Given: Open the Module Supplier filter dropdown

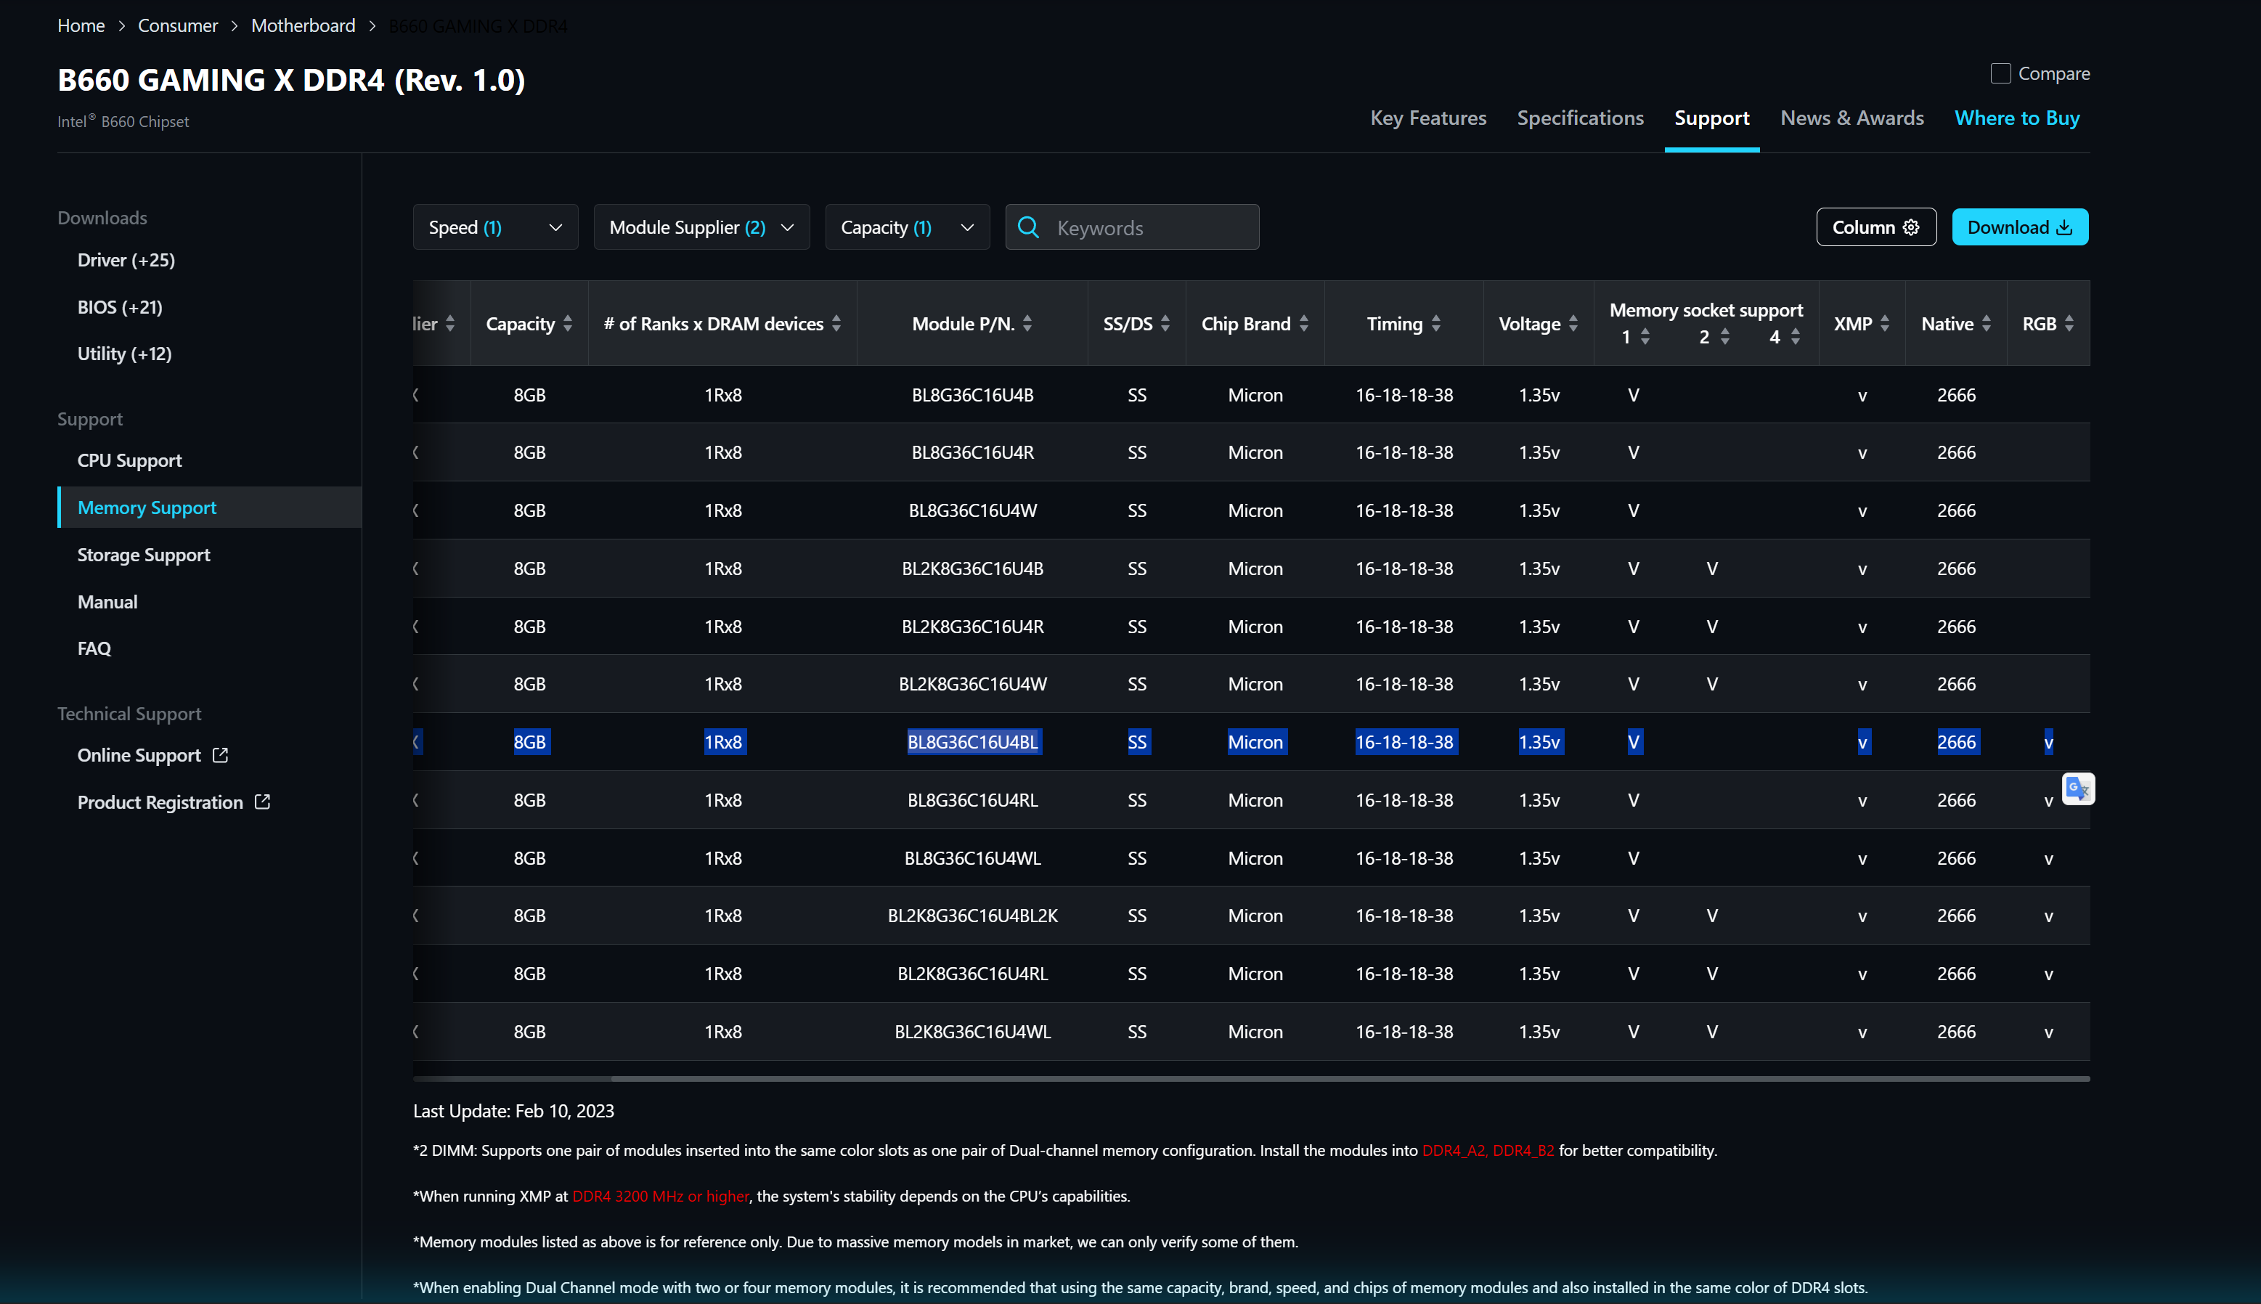Looking at the screenshot, I should 701,227.
